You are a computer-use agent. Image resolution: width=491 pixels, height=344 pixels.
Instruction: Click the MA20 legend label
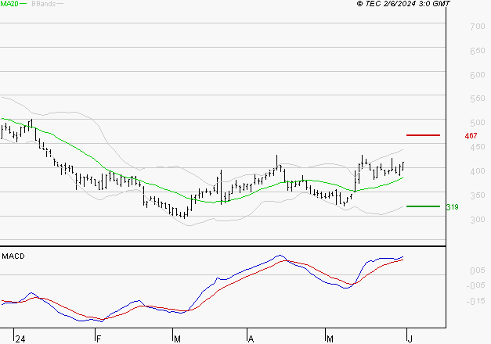point(9,4)
